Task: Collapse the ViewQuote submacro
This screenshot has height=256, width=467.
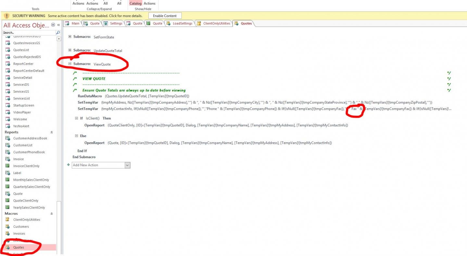Action: [x=70, y=64]
